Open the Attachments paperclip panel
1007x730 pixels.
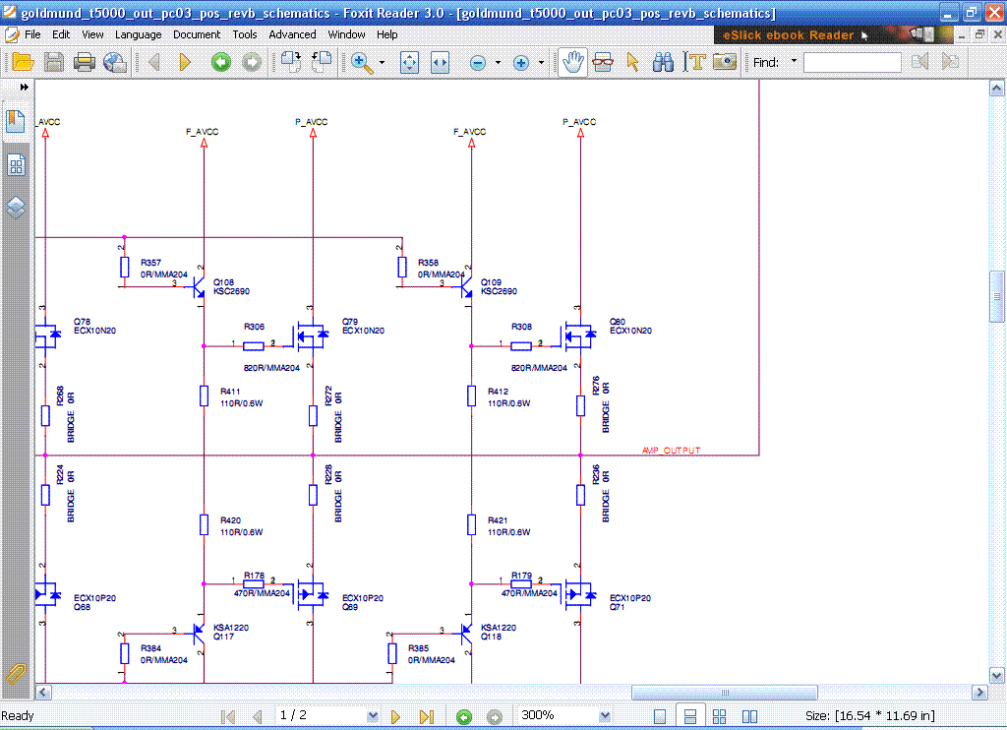(16, 674)
